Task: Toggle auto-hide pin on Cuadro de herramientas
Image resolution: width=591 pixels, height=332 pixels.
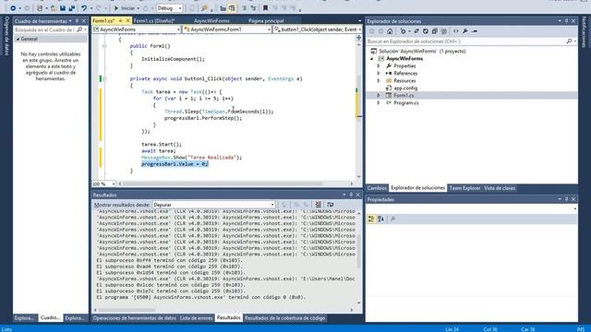Action: point(77,21)
